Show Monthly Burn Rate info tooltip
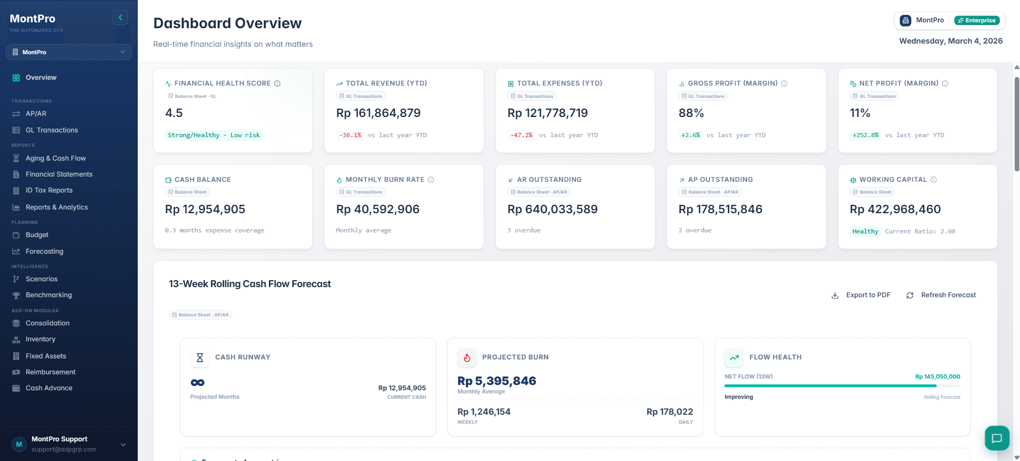This screenshot has width=1020, height=461. pos(431,180)
